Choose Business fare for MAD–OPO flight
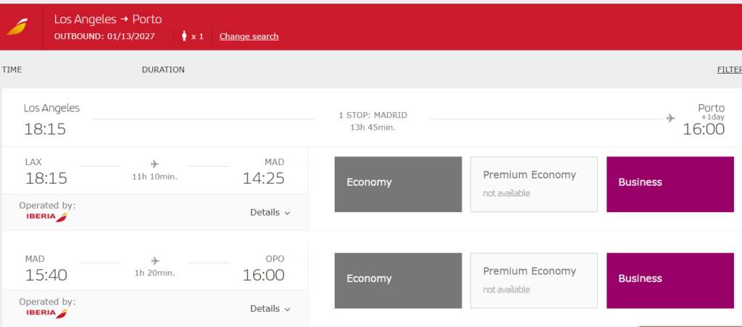 coord(670,281)
